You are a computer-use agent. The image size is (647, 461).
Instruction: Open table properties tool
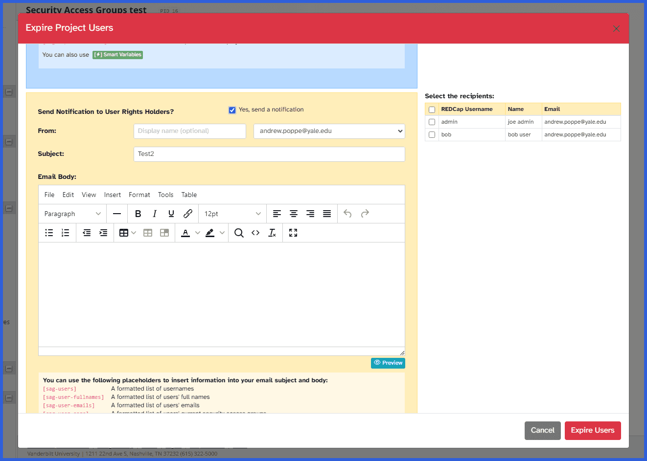(x=148, y=233)
